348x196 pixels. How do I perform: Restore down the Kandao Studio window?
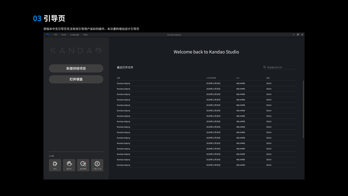coord(298,35)
